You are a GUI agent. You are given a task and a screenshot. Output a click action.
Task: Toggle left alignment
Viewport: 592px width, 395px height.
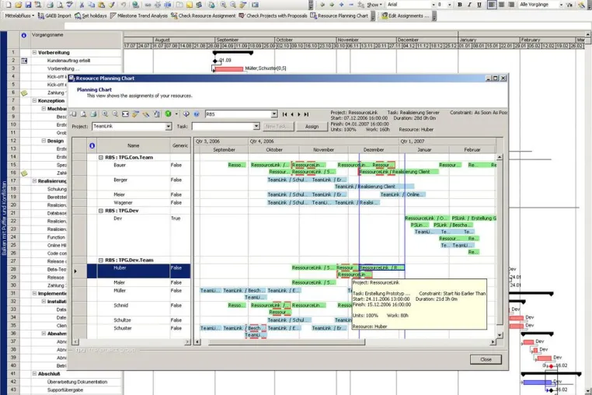[492, 5]
